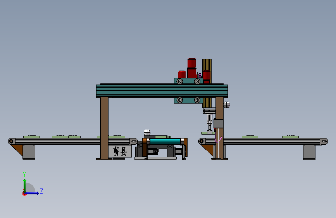
Task: Select the white round knob above the roller station
Action: [x=147, y=133]
